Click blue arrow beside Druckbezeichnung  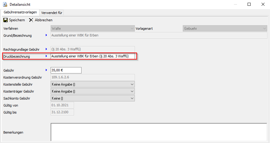tap(46, 56)
